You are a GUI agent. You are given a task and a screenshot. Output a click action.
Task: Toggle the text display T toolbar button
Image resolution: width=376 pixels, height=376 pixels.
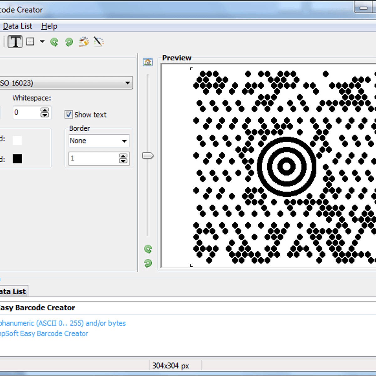tap(15, 42)
